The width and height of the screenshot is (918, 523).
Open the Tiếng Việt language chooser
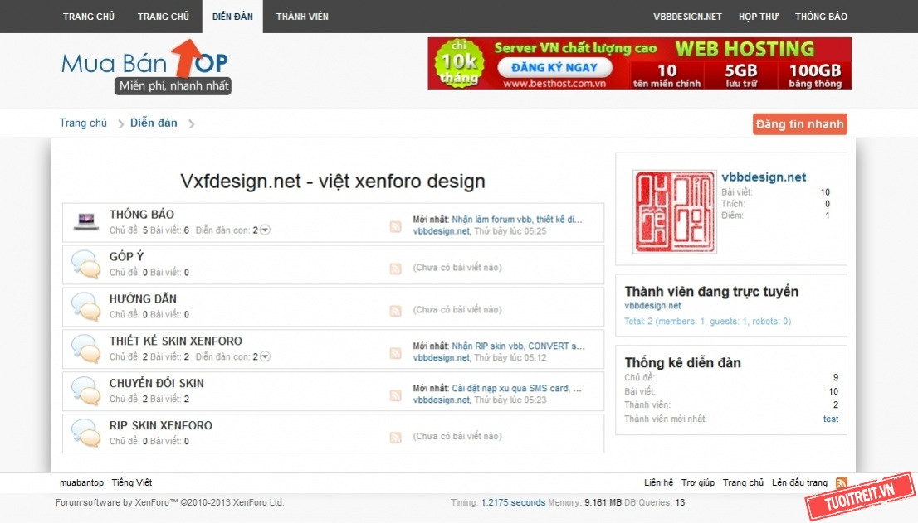(x=132, y=483)
